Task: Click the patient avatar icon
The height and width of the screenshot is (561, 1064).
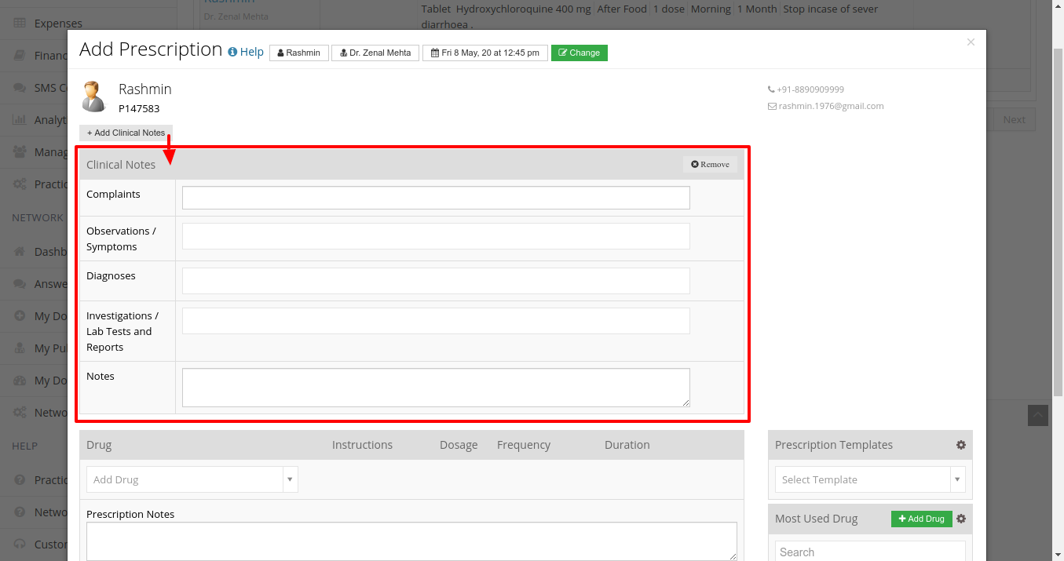Action: [x=93, y=97]
